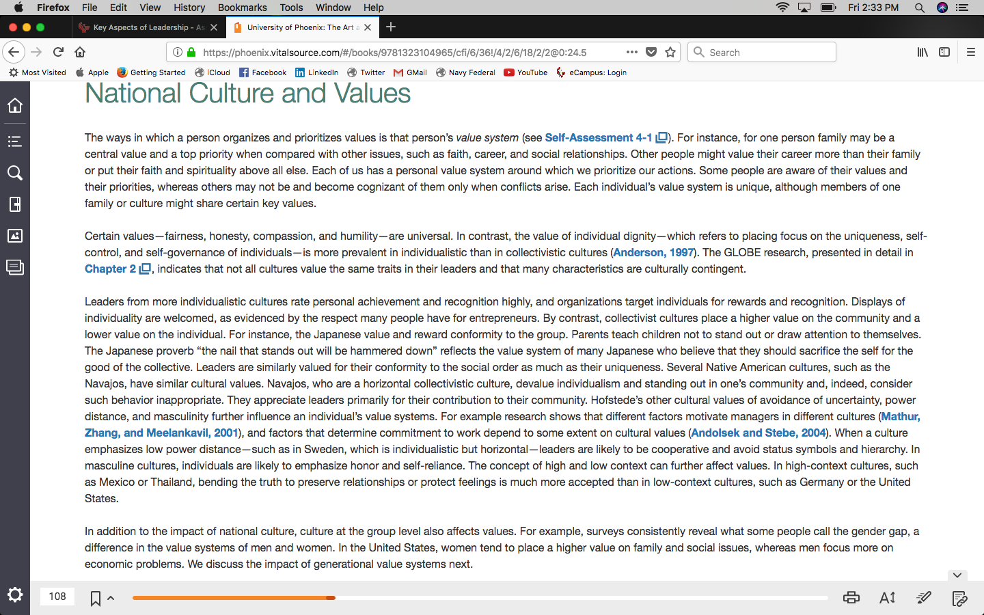Click the print icon in reader toolbar
The image size is (984, 615).
point(851,598)
